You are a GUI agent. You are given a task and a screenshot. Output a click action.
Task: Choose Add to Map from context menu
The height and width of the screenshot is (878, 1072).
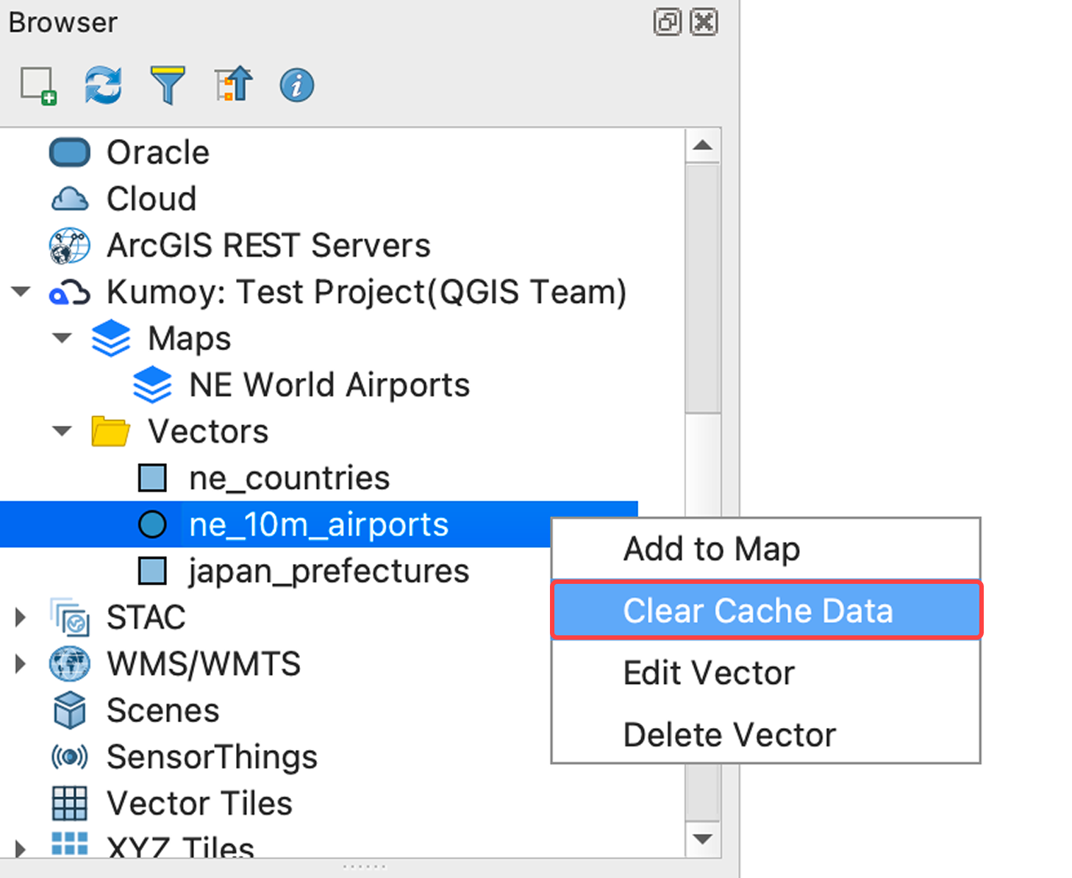pyautogui.click(x=711, y=549)
